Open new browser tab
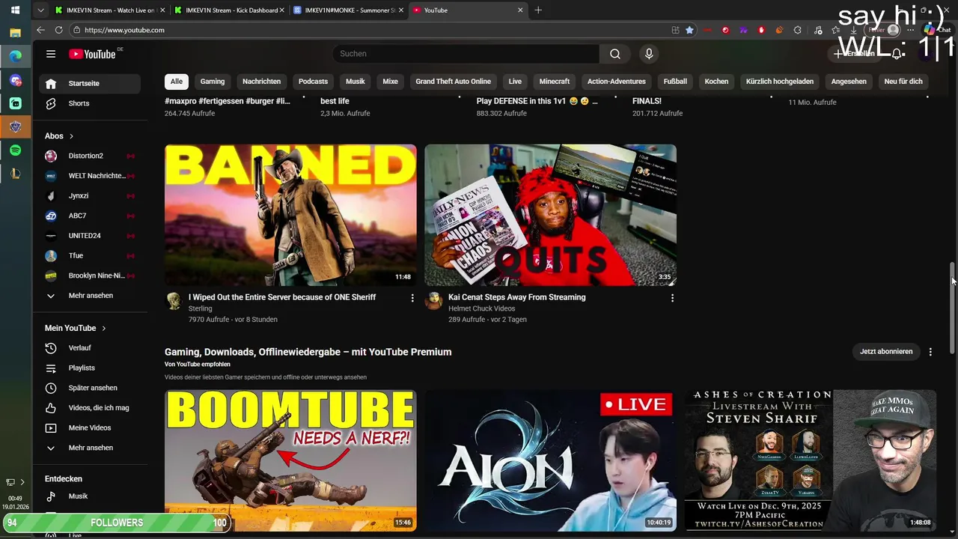This screenshot has width=958, height=539. coord(537,10)
